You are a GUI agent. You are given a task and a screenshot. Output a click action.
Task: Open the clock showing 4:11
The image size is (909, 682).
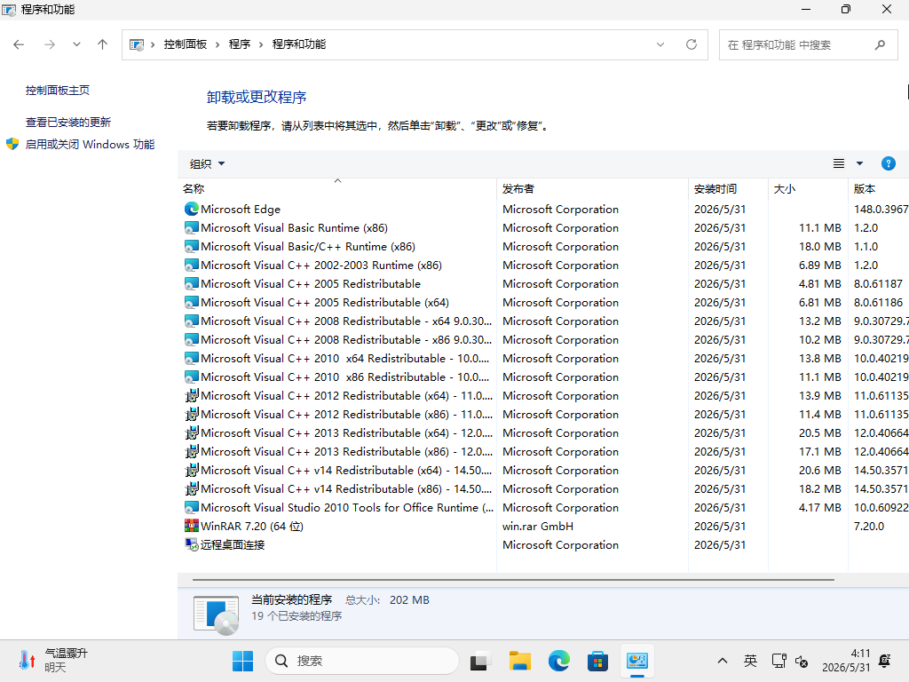[x=846, y=661]
